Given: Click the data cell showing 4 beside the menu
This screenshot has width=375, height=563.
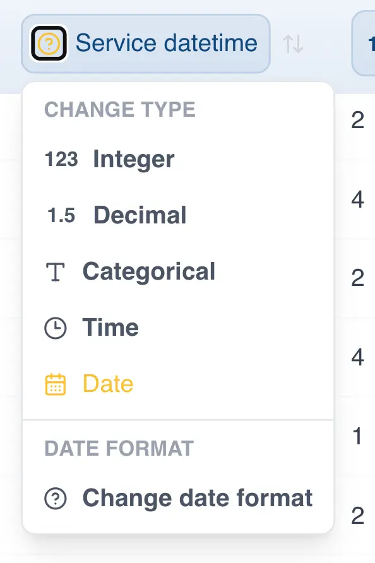Looking at the screenshot, I should [x=359, y=199].
